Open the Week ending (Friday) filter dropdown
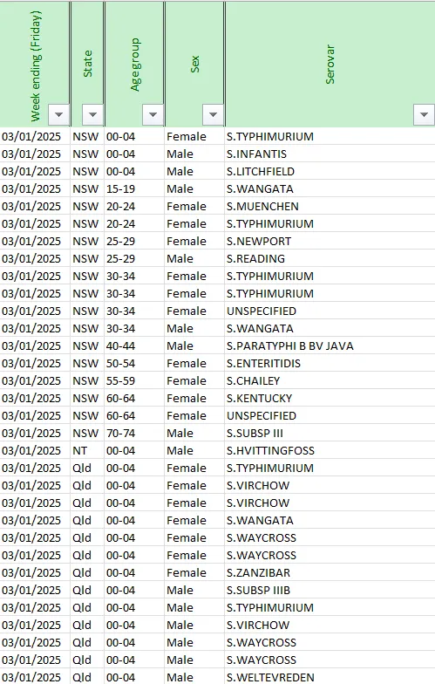The image size is (435, 684). pos(59,115)
